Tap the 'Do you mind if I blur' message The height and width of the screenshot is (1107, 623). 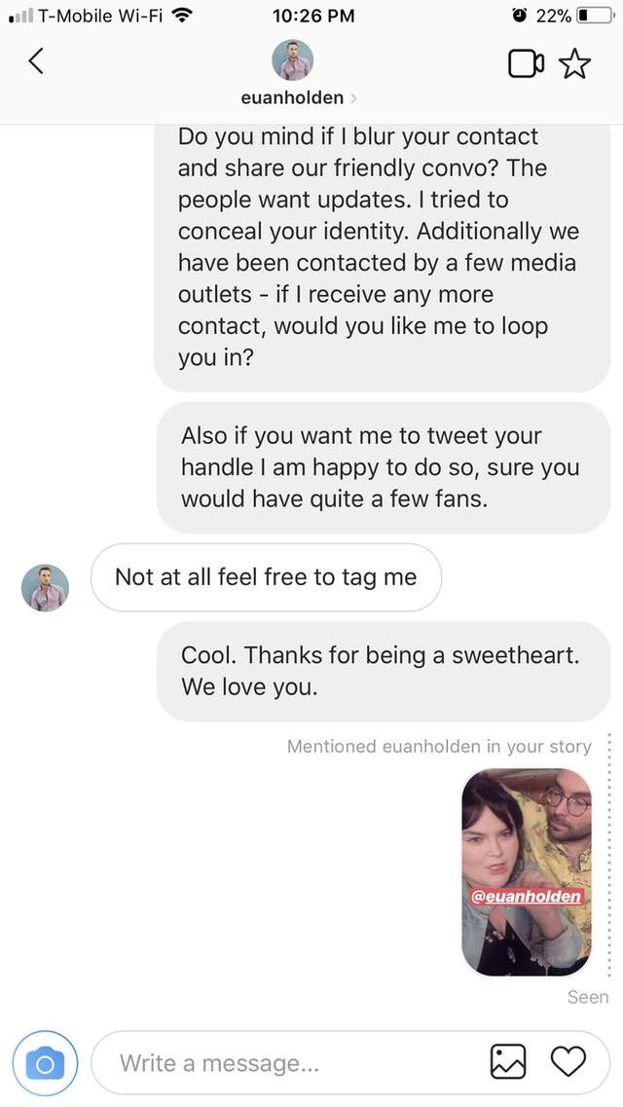[x=381, y=247]
